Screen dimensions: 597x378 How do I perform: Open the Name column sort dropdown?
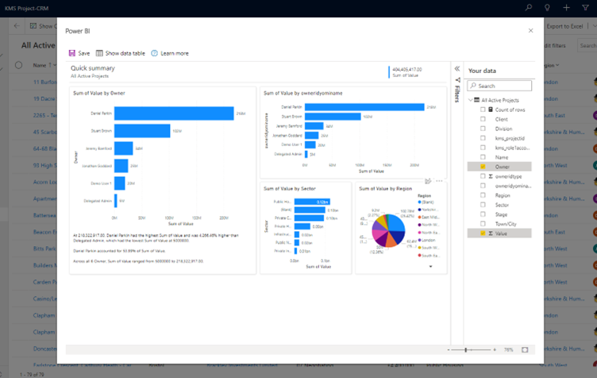pos(54,65)
